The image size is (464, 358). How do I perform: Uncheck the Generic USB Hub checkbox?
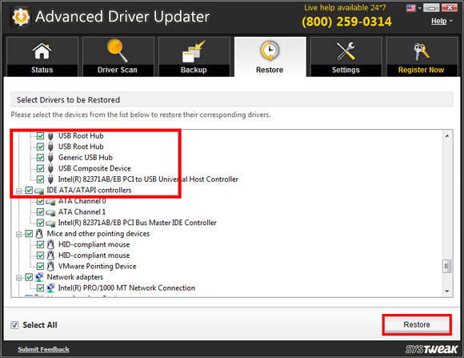tap(40, 157)
